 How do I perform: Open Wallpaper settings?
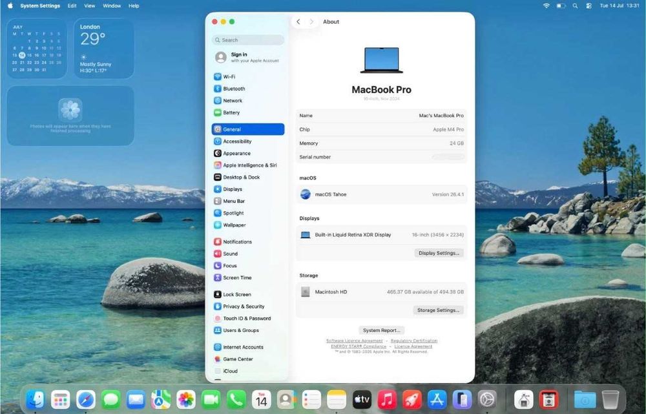pyautogui.click(x=247, y=225)
